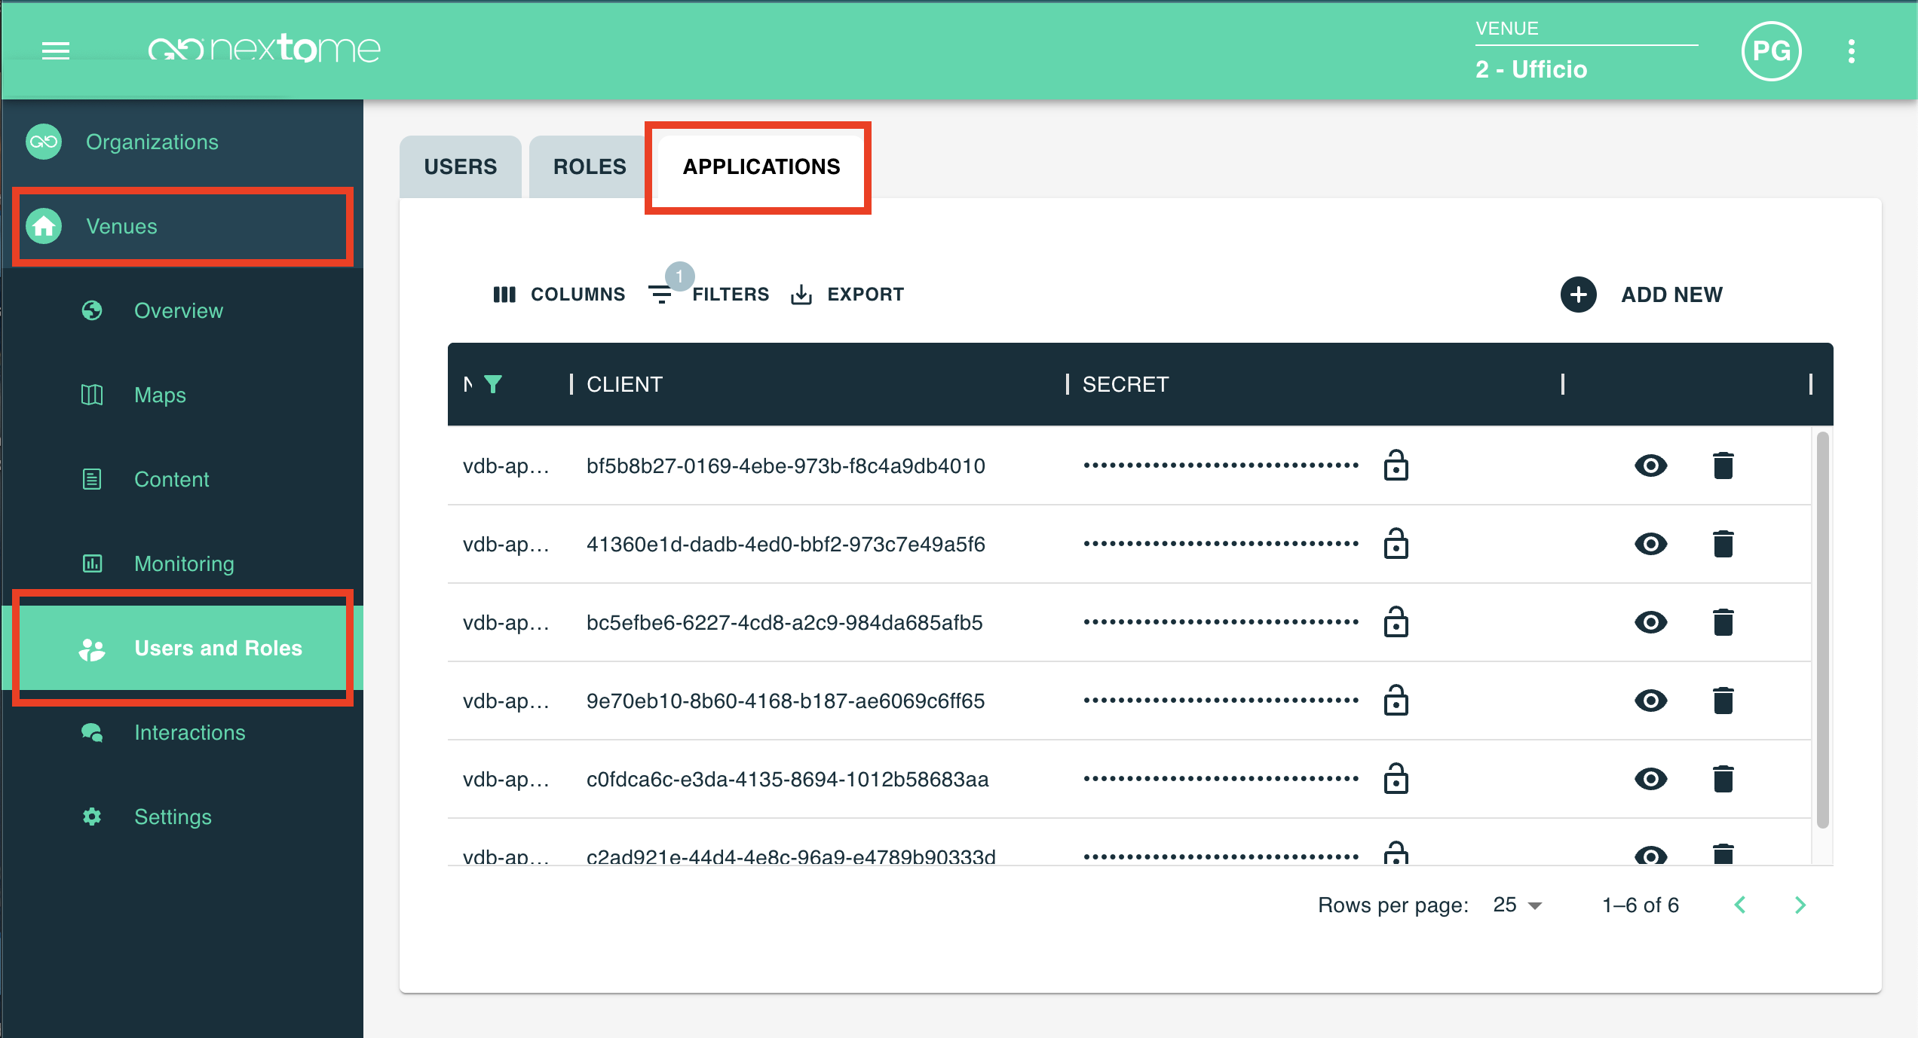
Task: Open the three-dot options menu
Action: (x=1852, y=50)
